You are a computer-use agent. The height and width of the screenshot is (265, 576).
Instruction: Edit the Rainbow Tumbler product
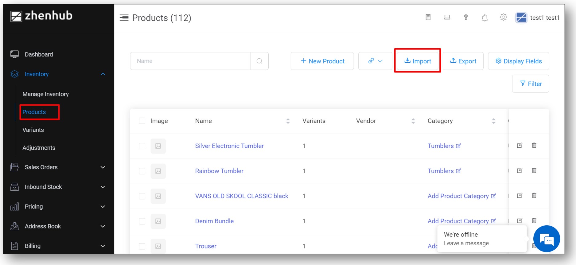click(x=520, y=170)
